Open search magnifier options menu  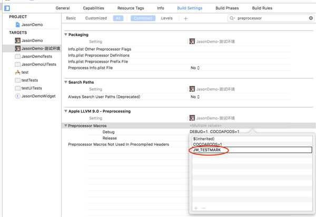click(x=232, y=18)
